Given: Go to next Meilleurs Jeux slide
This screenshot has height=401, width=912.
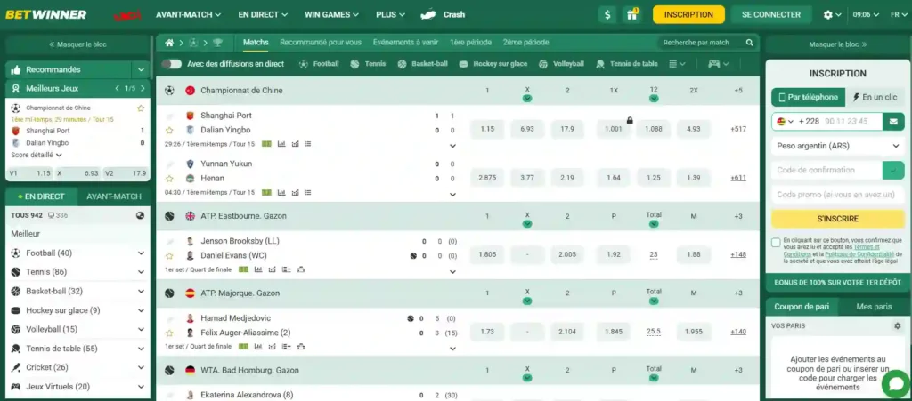Looking at the screenshot, I should click(x=142, y=88).
